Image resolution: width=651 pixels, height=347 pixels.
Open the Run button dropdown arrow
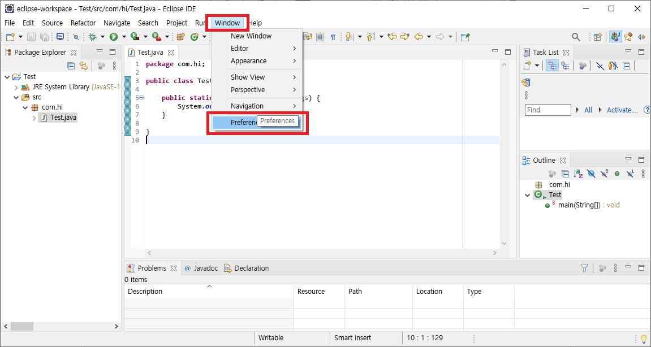(124, 37)
